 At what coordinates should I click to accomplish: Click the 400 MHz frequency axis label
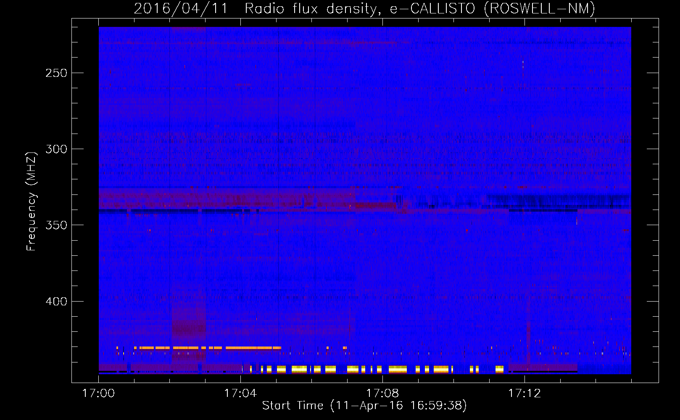point(56,302)
